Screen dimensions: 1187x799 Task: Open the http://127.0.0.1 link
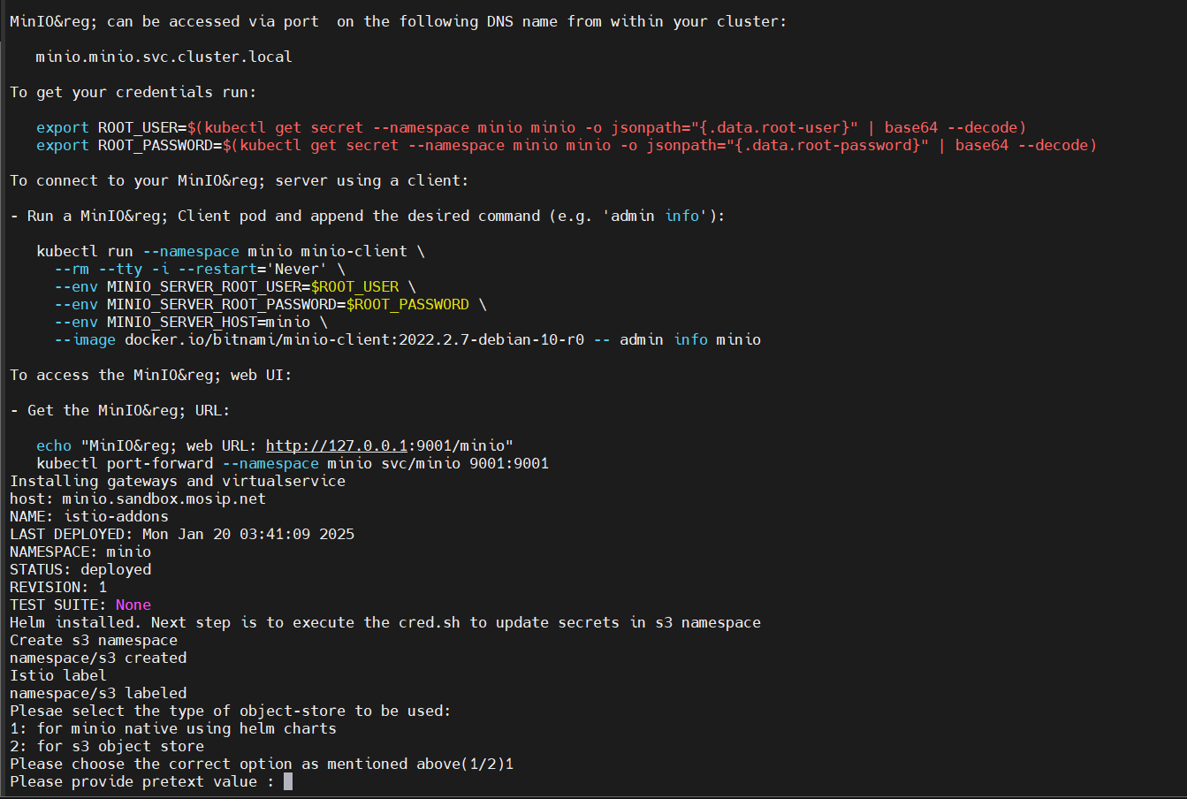pyautogui.click(x=336, y=445)
